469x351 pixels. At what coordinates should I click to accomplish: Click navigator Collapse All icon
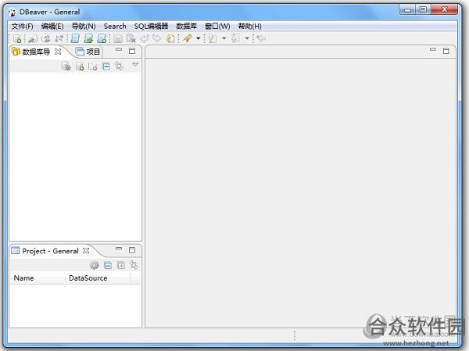[x=106, y=66]
